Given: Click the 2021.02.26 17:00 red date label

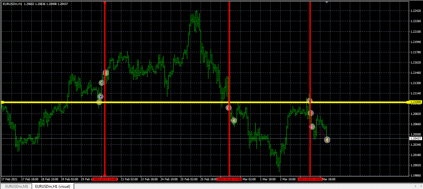Looking at the screenshot, I should click(229, 179).
